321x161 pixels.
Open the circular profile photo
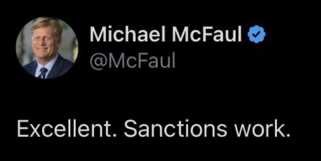coord(47,48)
